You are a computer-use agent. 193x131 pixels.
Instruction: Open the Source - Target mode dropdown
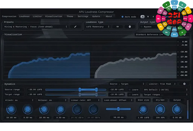coord(127,84)
